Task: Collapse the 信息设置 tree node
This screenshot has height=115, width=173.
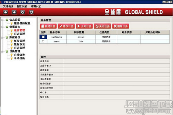Action: tap(2, 20)
